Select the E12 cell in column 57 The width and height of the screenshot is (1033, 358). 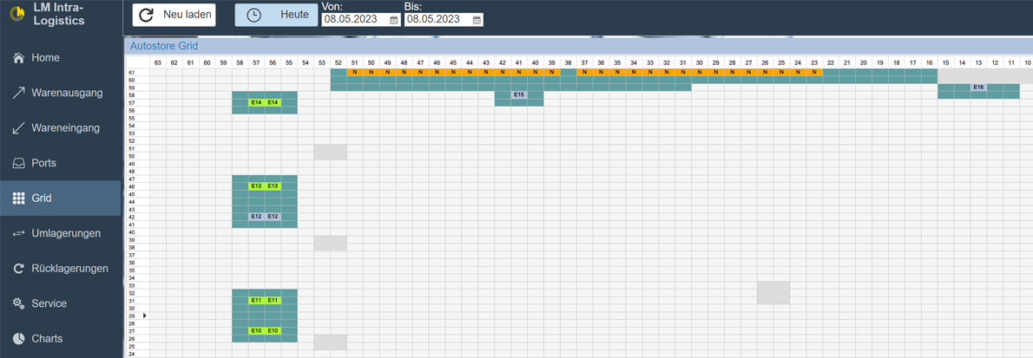pos(256,217)
